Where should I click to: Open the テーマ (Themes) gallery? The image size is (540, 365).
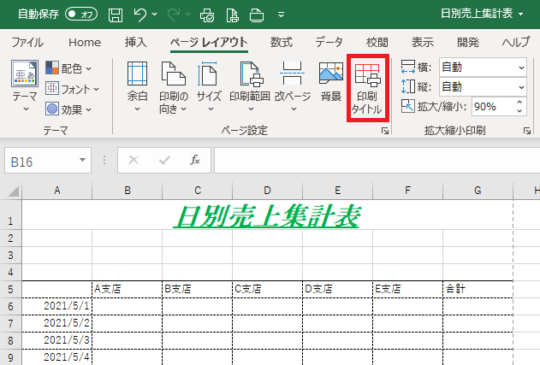tap(25, 88)
